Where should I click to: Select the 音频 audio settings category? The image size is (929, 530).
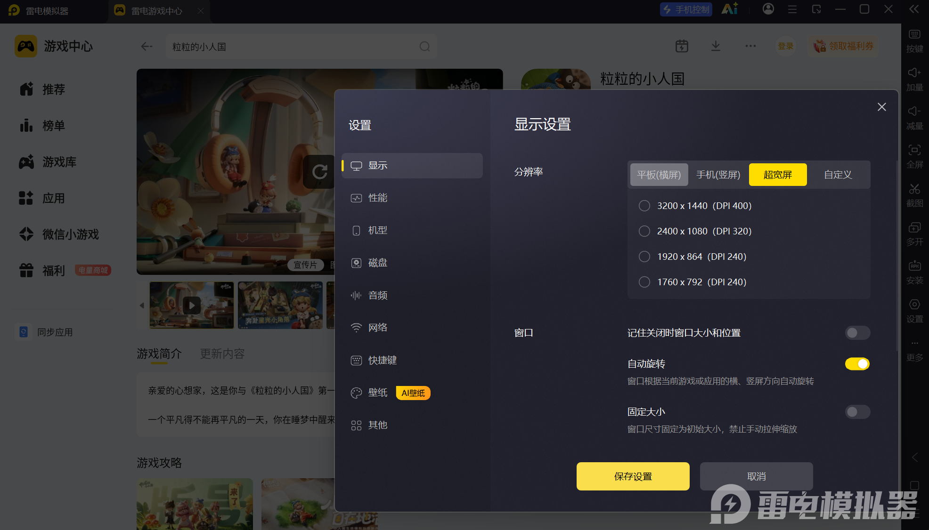click(412, 296)
